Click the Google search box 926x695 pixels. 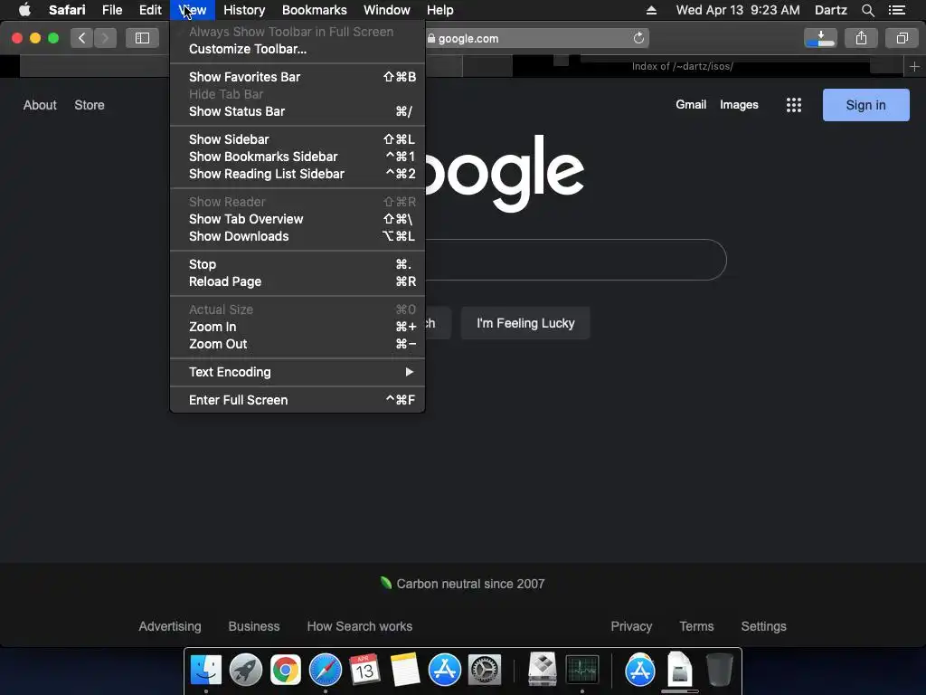576,260
